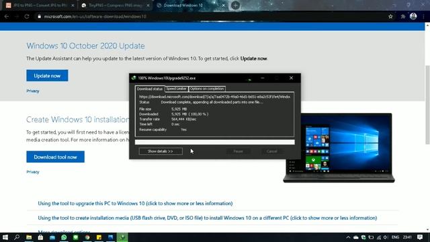Click the page vertical scrollbar
The image size is (430, 242).
point(427,105)
